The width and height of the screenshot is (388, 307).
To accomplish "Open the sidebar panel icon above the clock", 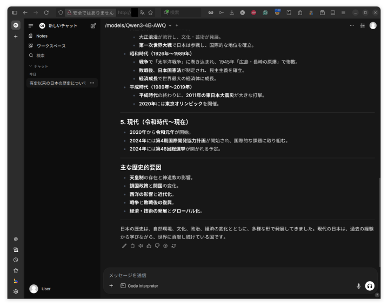I will click(16, 249).
